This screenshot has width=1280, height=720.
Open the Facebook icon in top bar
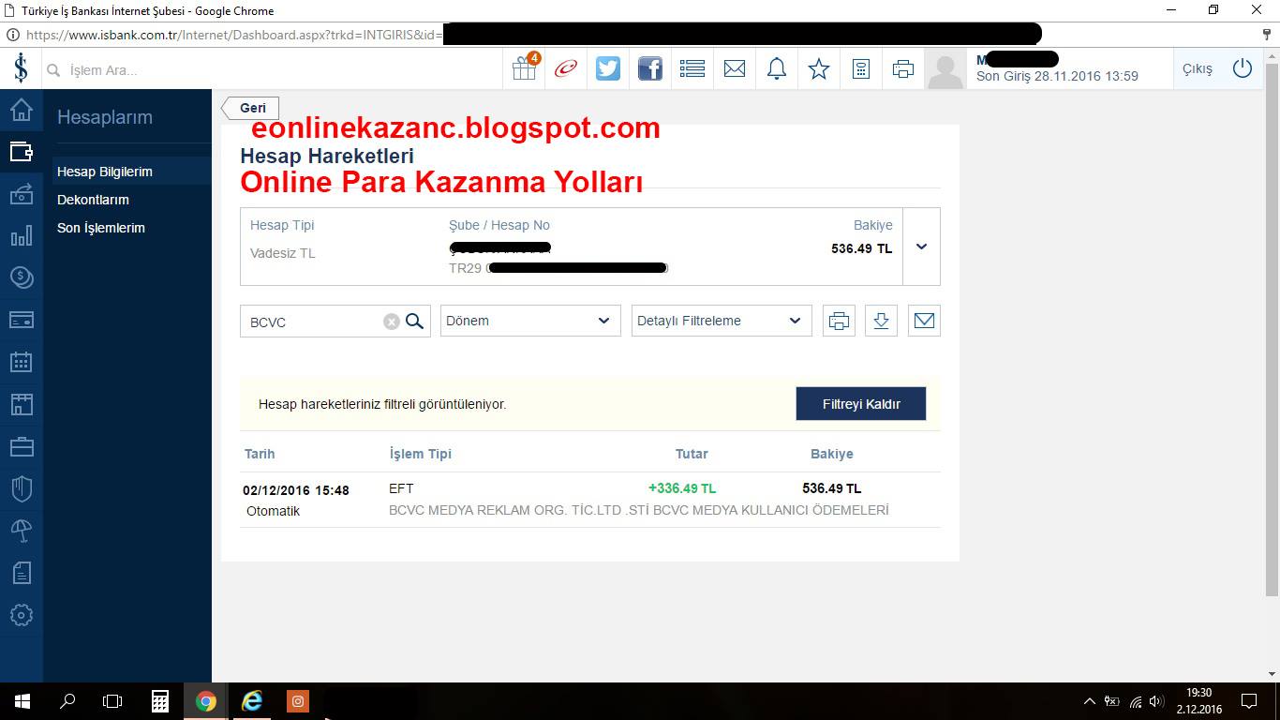point(650,68)
